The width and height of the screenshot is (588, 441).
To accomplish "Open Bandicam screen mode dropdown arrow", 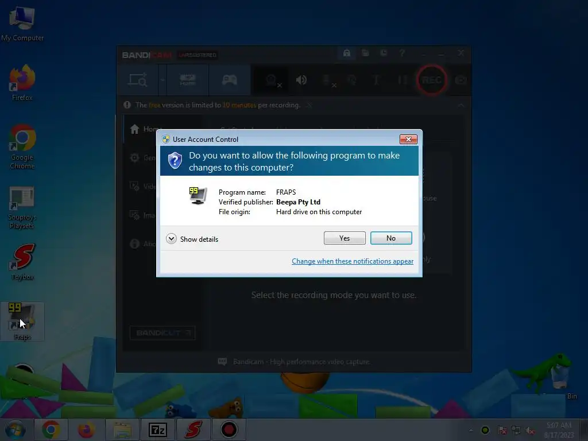I will click(163, 80).
